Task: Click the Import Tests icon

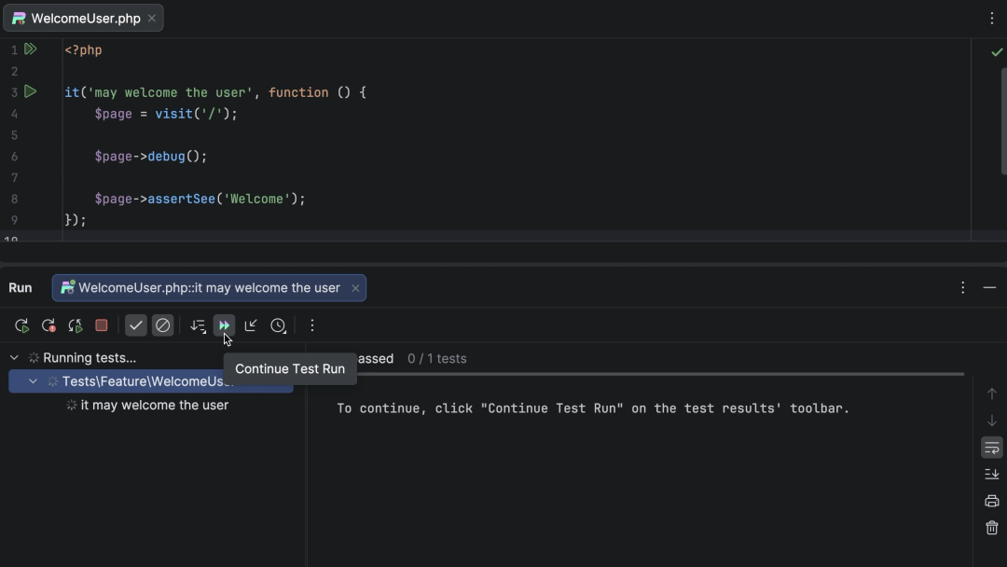Action: click(x=251, y=325)
